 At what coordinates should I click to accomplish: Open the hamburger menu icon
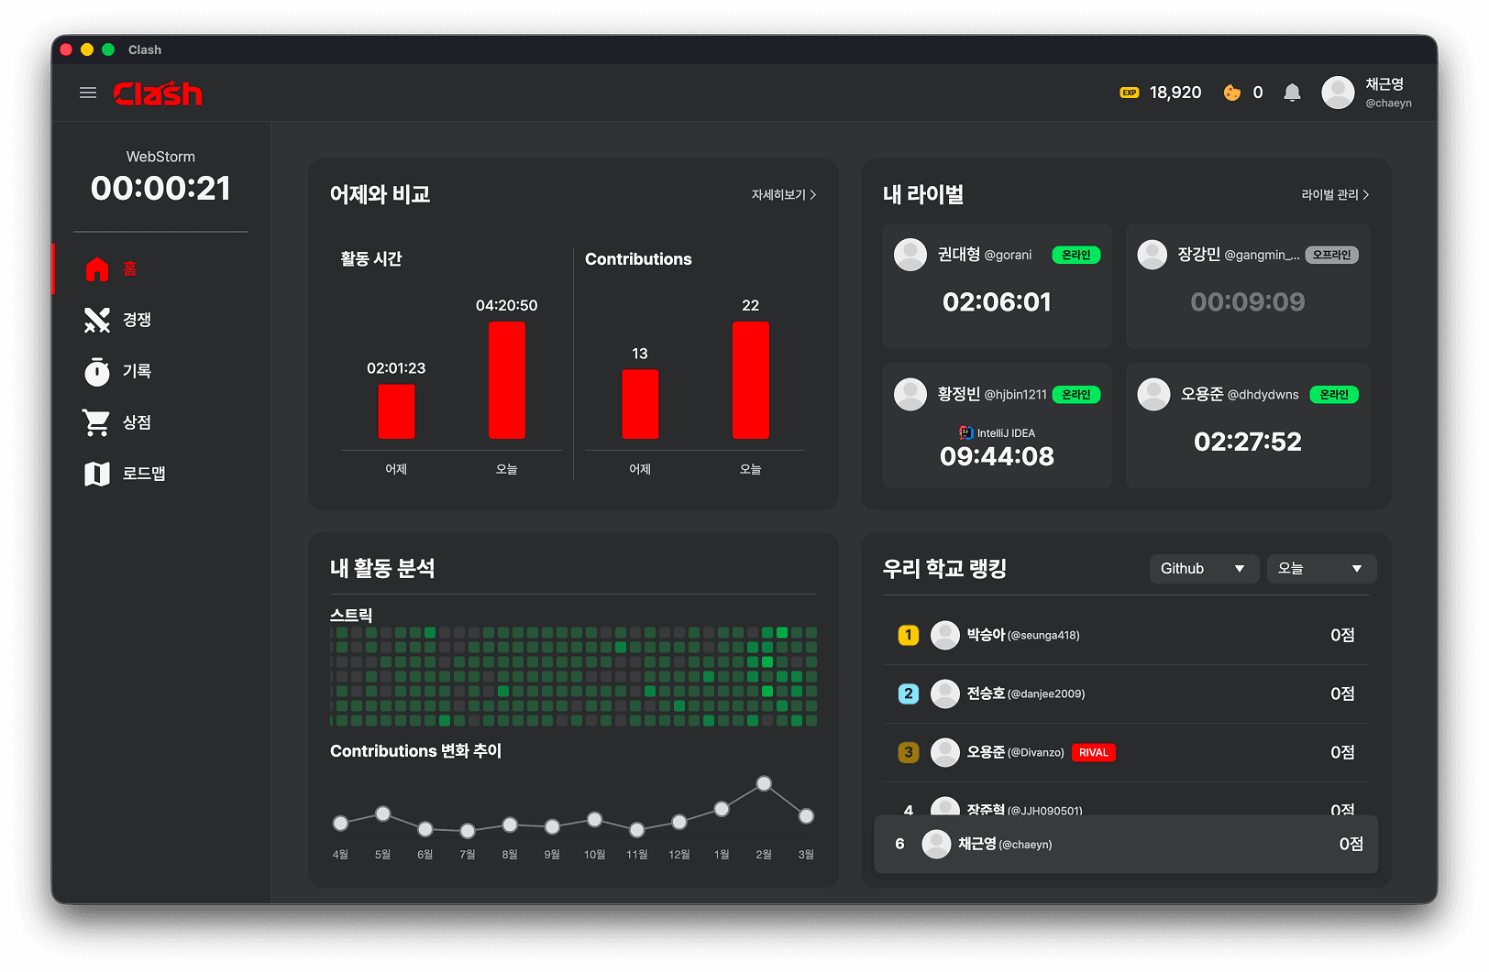click(x=88, y=93)
